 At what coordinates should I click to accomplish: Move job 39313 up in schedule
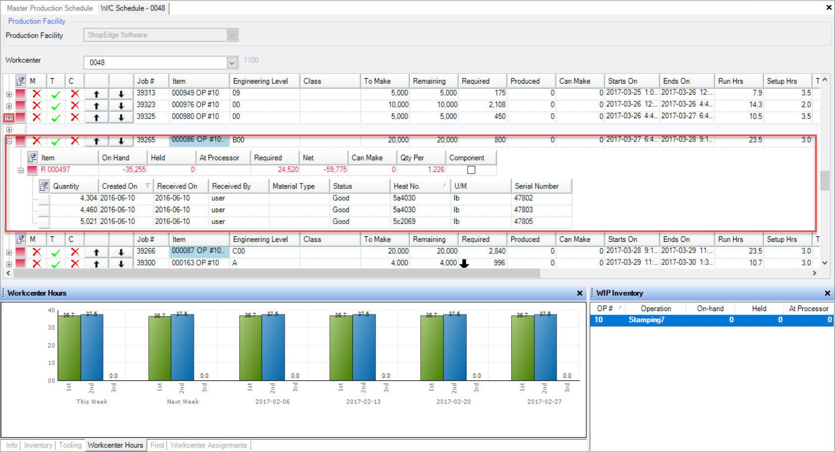tap(96, 93)
